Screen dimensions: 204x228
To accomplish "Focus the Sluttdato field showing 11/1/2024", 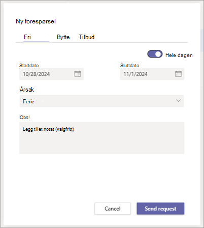I will pyautogui.click(x=152, y=74).
